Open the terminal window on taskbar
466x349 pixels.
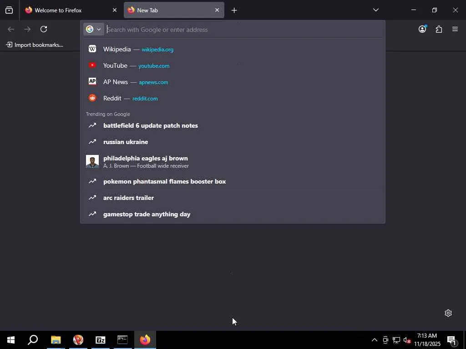[122, 340]
